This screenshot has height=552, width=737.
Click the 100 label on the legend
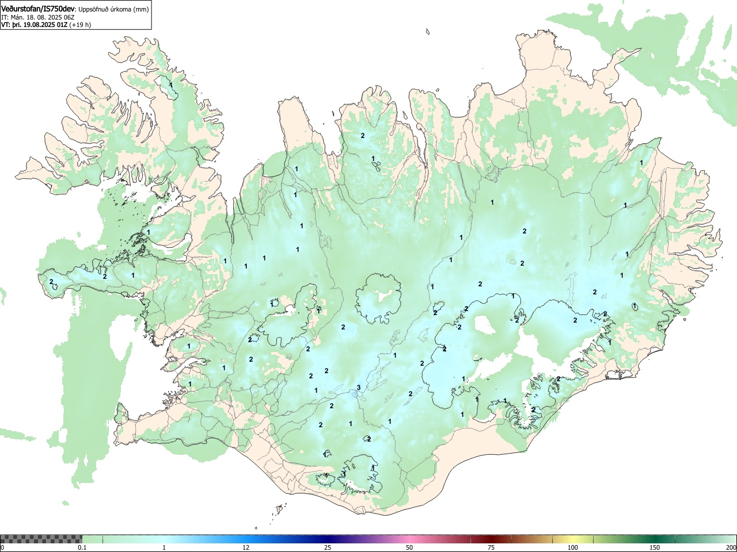point(573,547)
